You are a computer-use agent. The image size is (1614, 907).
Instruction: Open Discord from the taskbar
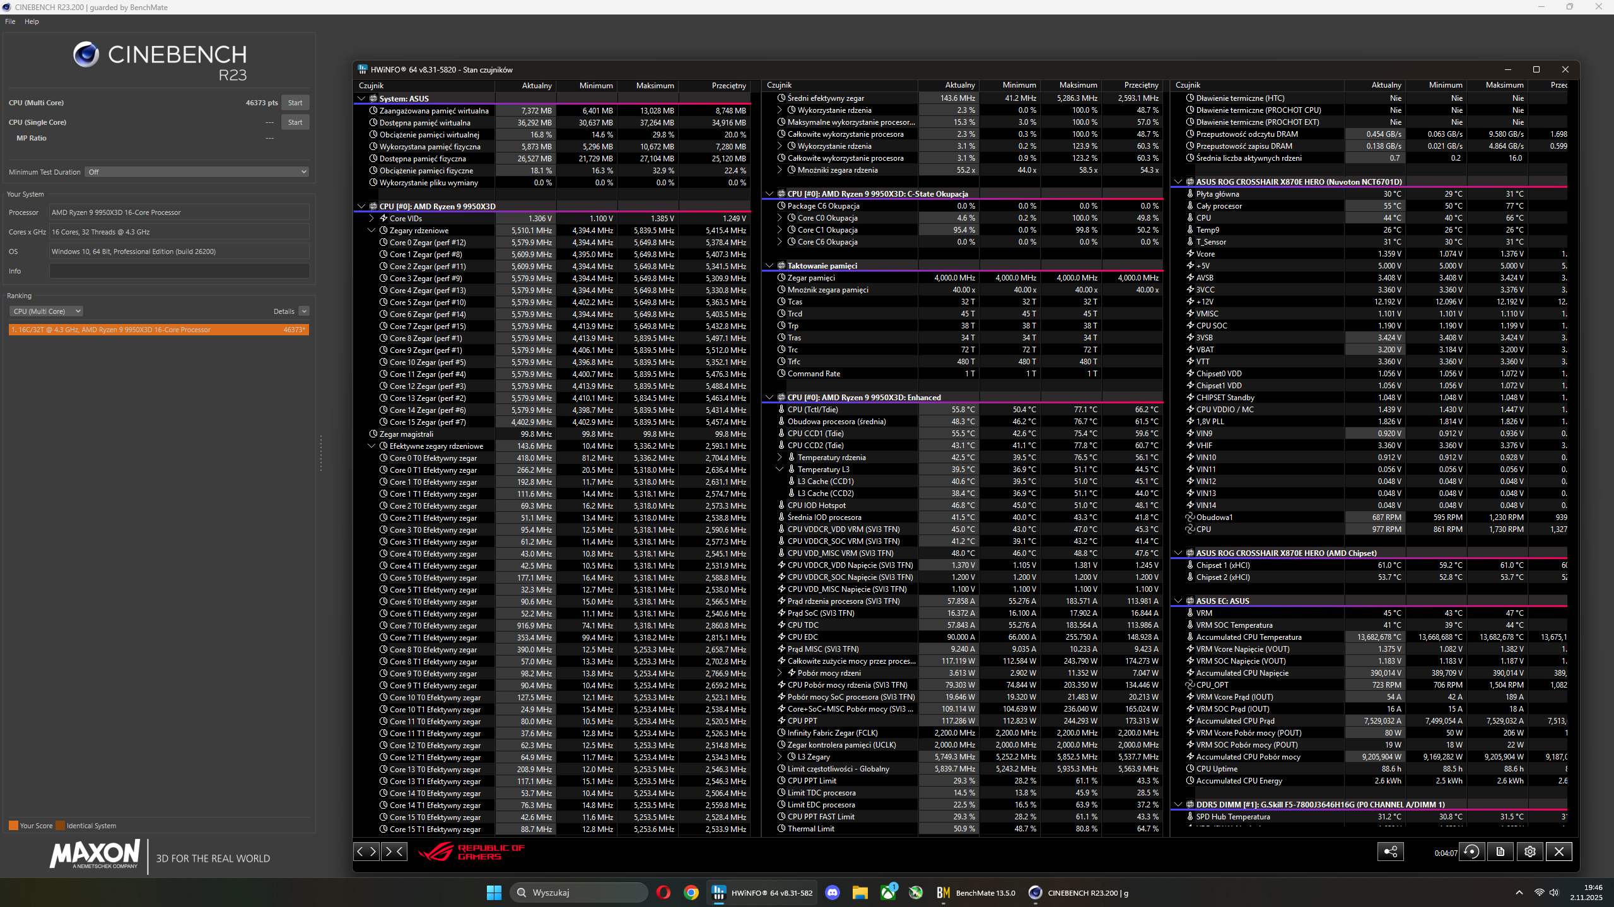point(833,893)
